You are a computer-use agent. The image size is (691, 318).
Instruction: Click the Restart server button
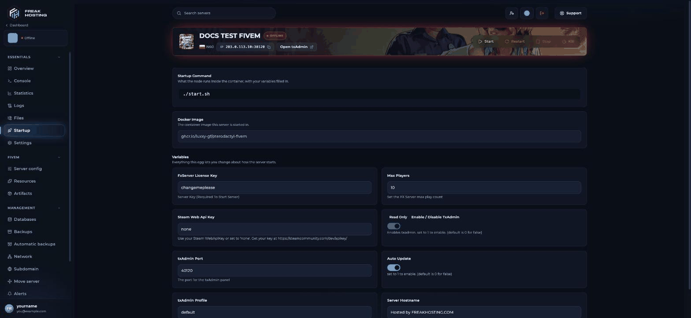515,41
